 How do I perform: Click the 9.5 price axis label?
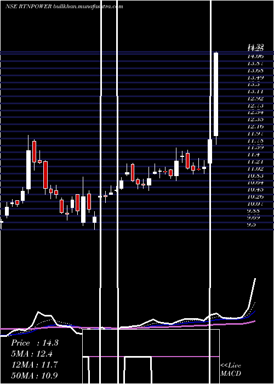click(252, 224)
